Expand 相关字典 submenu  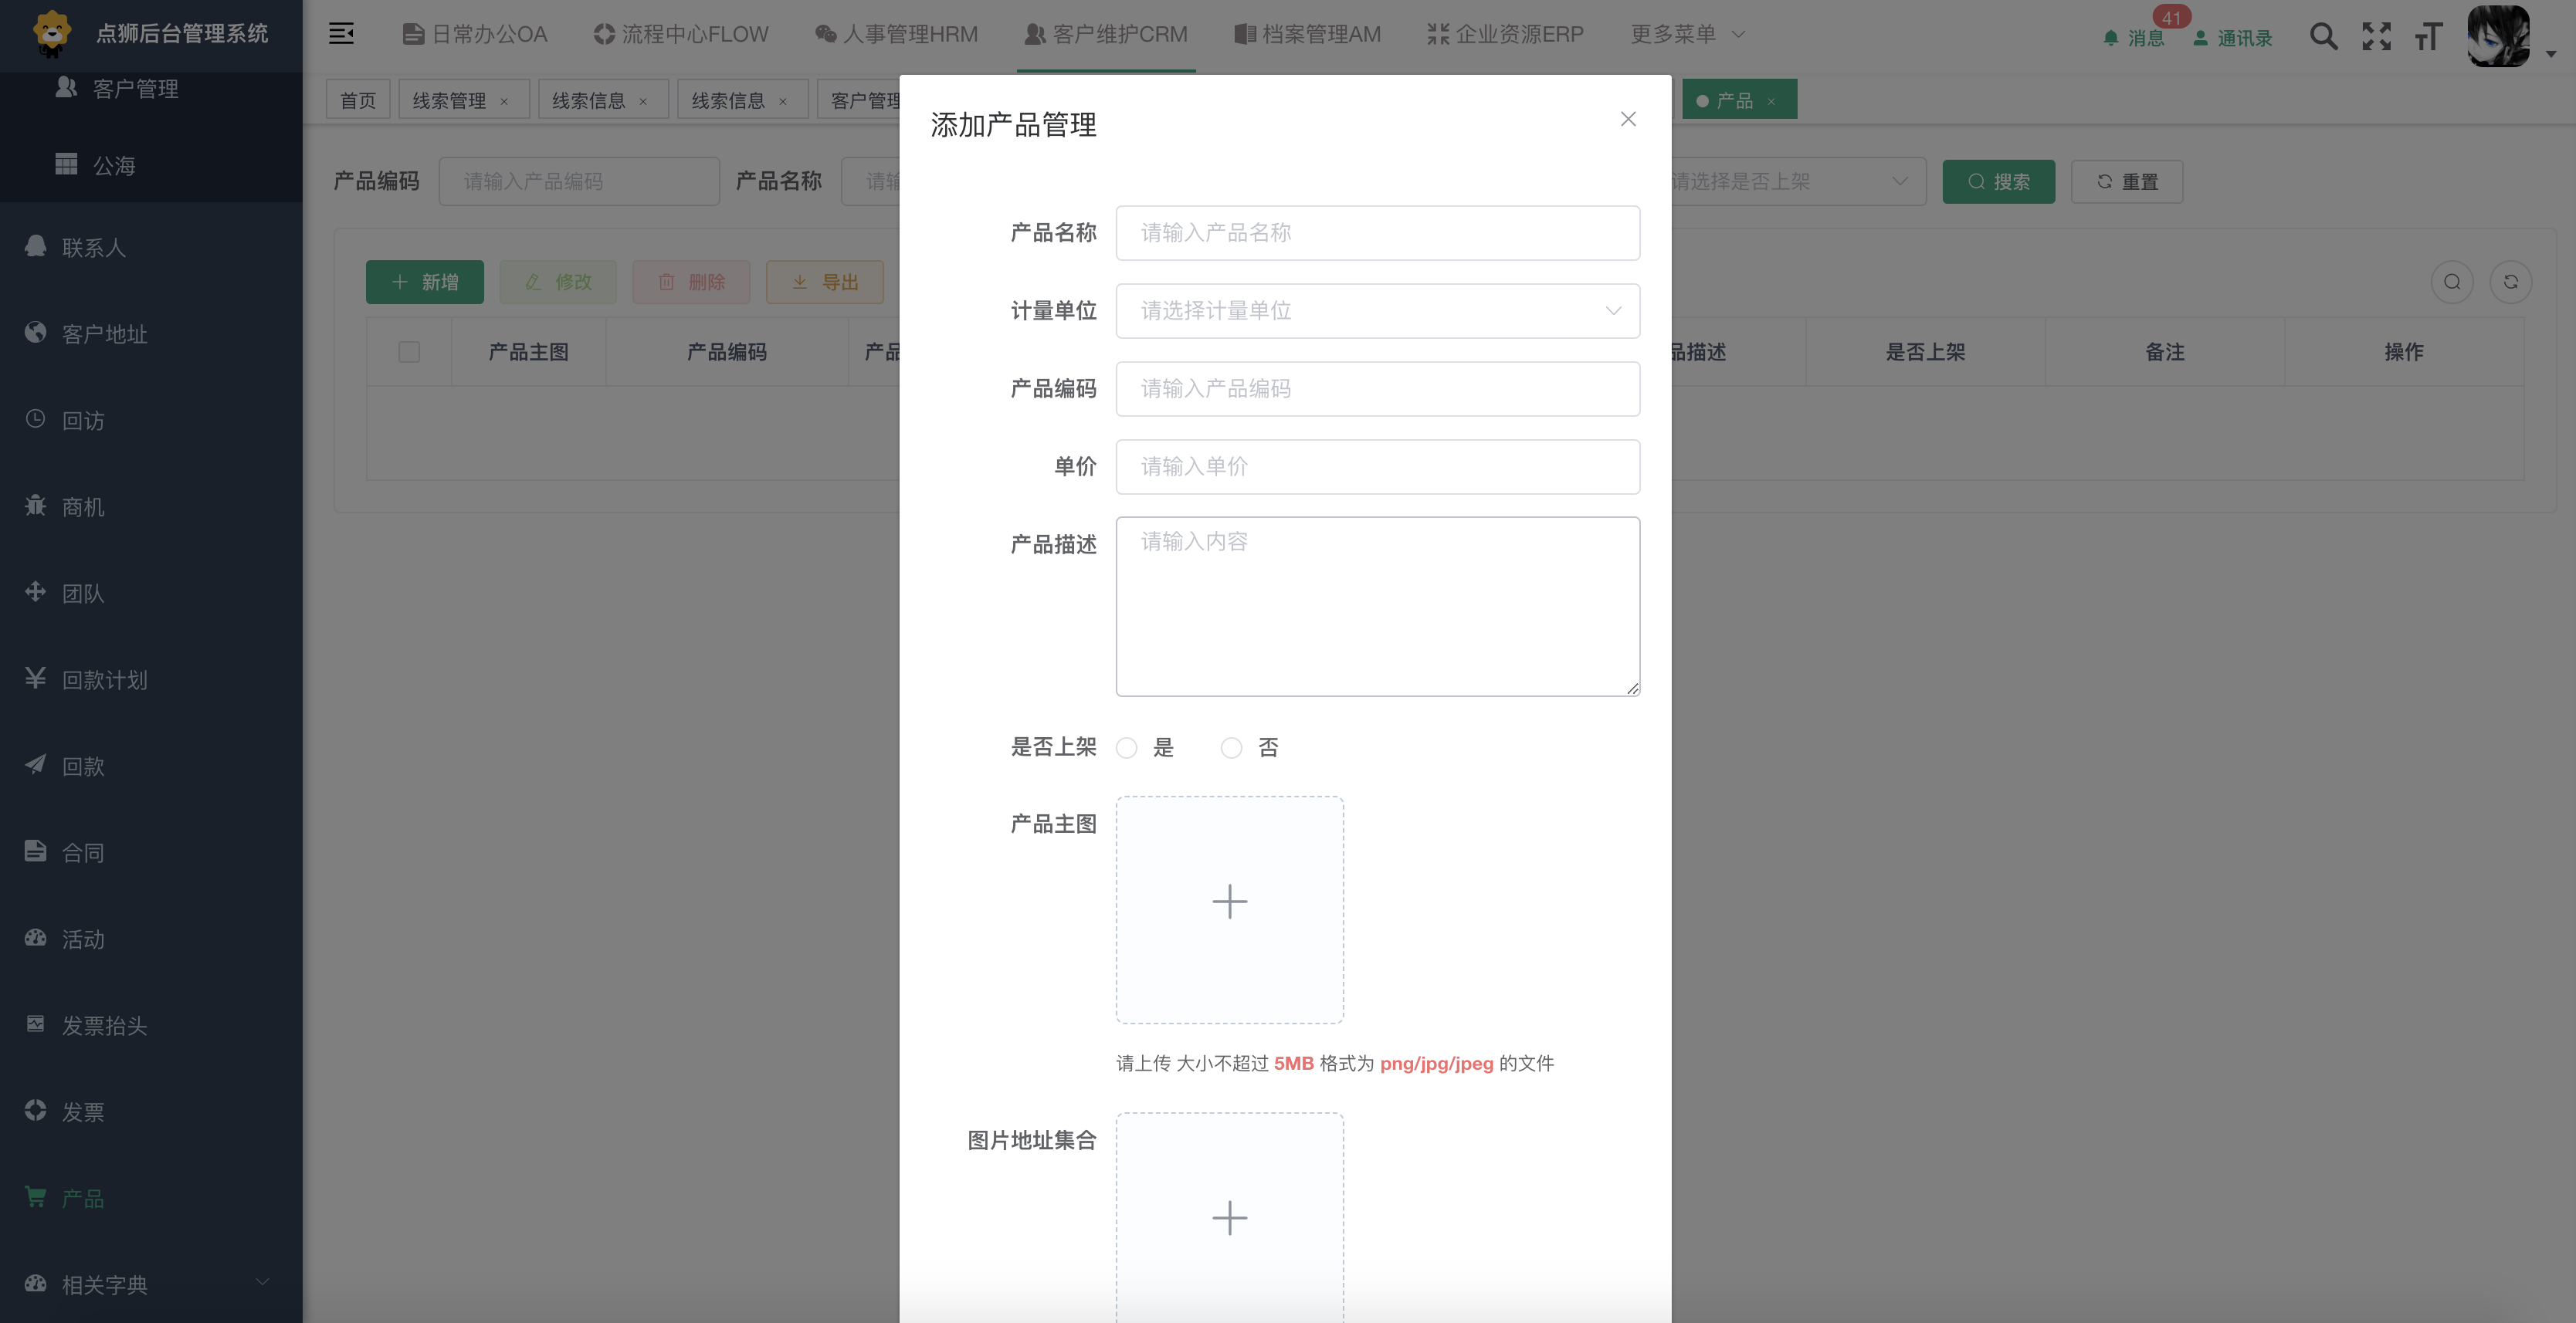[151, 1284]
